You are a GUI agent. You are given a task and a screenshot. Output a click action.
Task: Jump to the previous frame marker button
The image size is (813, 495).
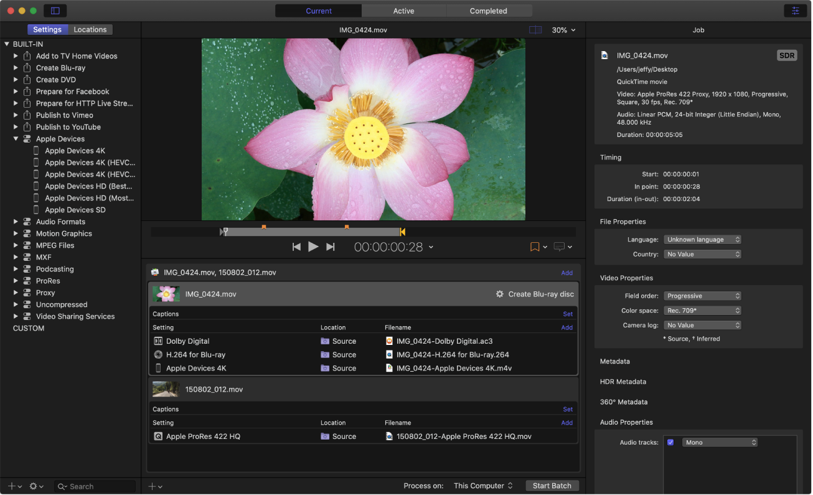pos(297,247)
